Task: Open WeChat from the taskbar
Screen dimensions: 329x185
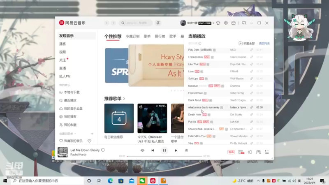Action: click(x=142, y=180)
